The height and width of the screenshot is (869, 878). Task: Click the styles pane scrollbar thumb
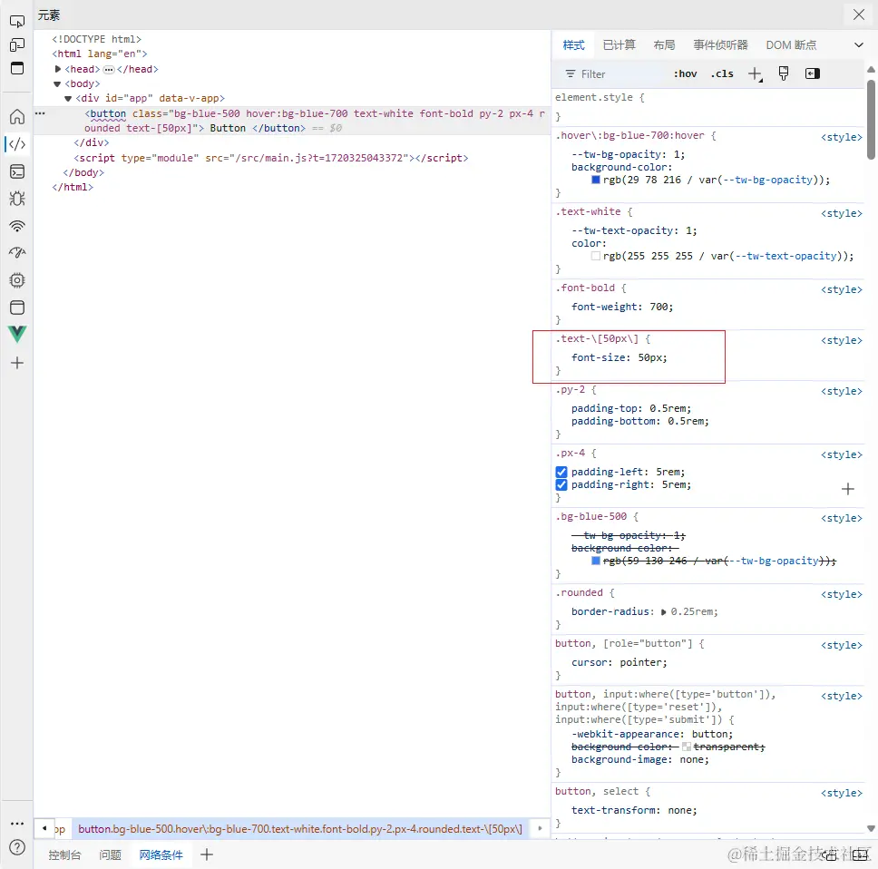(871, 119)
